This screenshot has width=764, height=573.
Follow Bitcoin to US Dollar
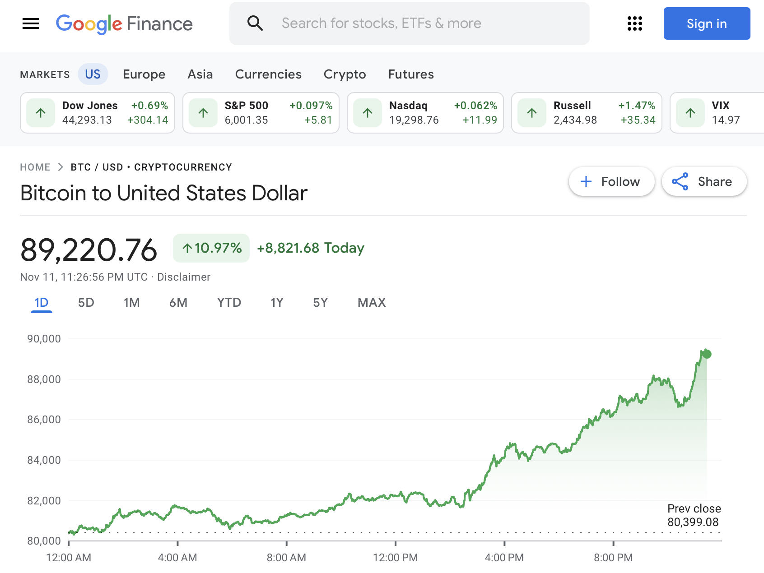click(611, 181)
